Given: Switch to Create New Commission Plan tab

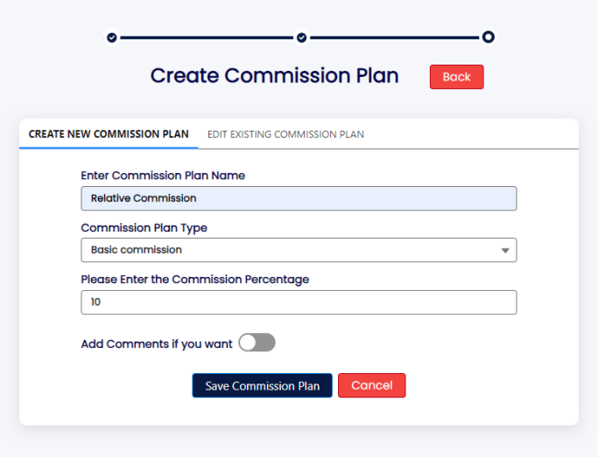Looking at the screenshot, I should (x=109, y=135).
